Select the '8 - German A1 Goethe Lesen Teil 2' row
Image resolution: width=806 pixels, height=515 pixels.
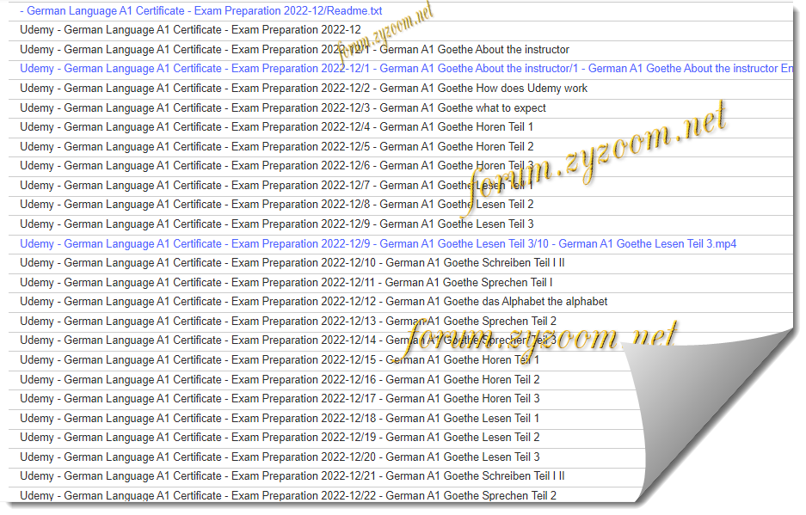tap(276, 205)
